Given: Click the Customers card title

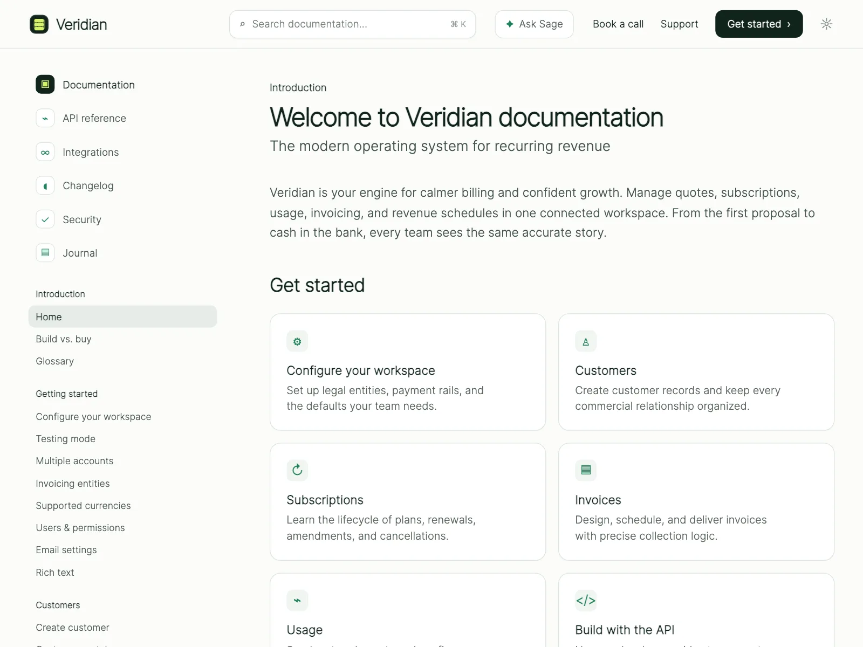Looking at the screenshot, I should [x=606, y=370].
